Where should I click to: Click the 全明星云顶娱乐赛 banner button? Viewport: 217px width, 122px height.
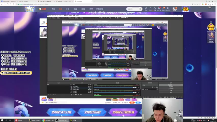(123, 112)
